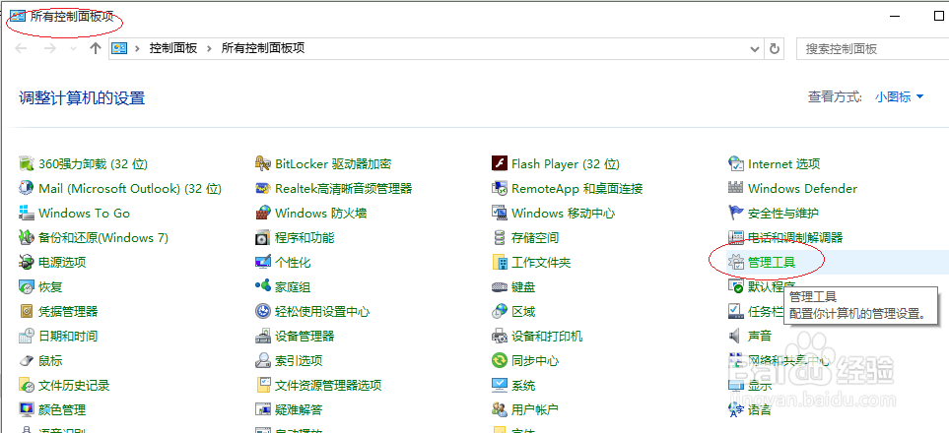This screenshot has height=433, width=949.
Task: Open the 系统 computer icon
Action: pos(499,385)
